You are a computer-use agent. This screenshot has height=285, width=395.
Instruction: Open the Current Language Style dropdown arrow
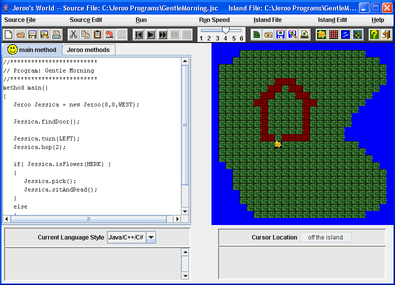pyautogui.click(x=151, y=237)
